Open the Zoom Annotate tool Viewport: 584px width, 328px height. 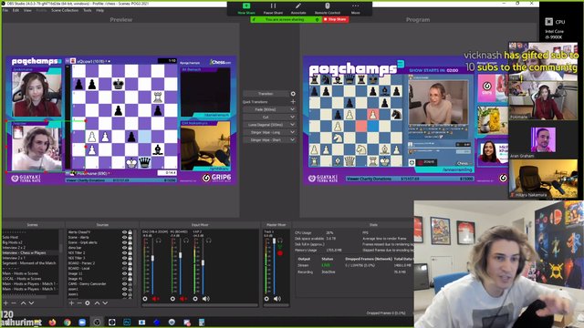pos(298,8)
